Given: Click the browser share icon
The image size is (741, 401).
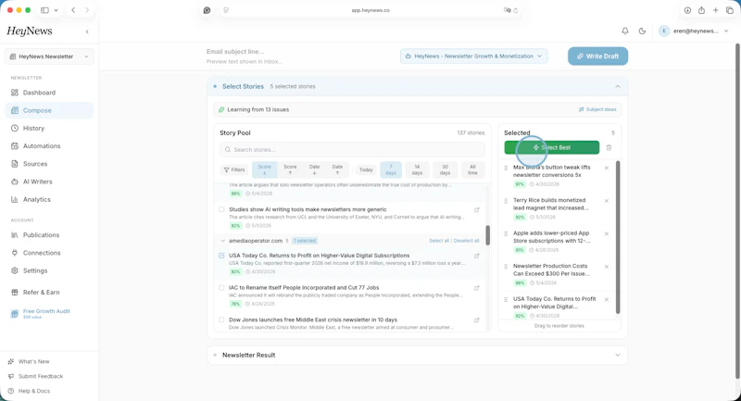Looking at the screenshot, I should click(x=701, y=10).
